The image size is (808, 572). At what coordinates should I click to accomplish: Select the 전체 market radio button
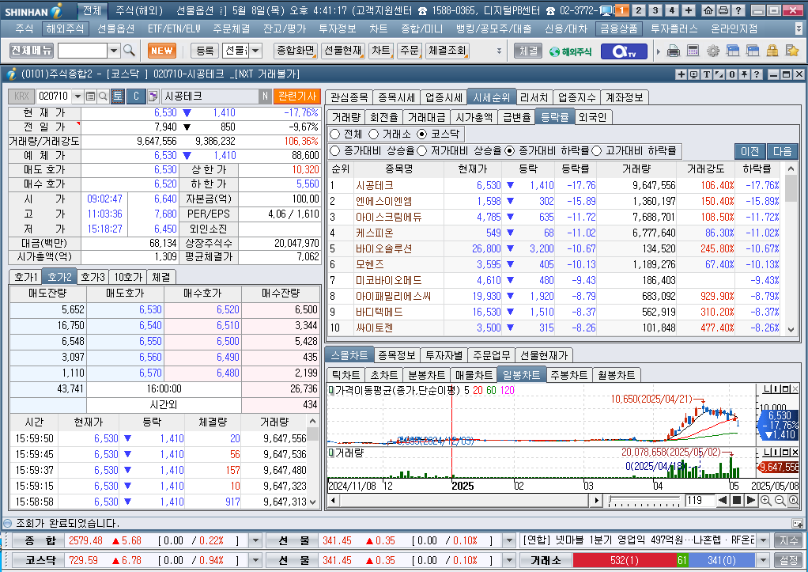[335, 134]
